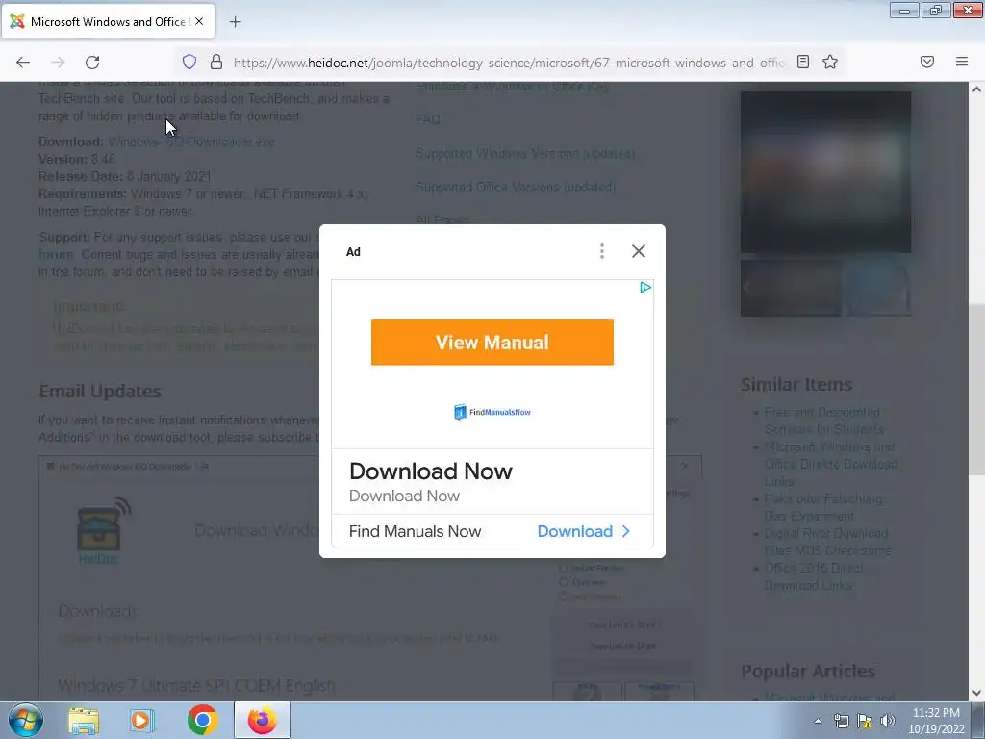Click the page scrollbar up arrow

976,89
